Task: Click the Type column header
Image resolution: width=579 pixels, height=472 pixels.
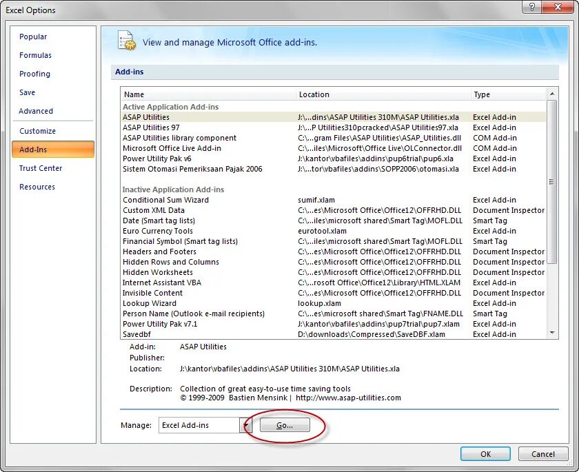Action: [509, 94]
